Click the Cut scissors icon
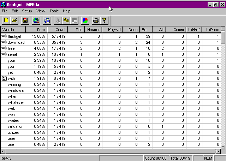 coord(58,20)
